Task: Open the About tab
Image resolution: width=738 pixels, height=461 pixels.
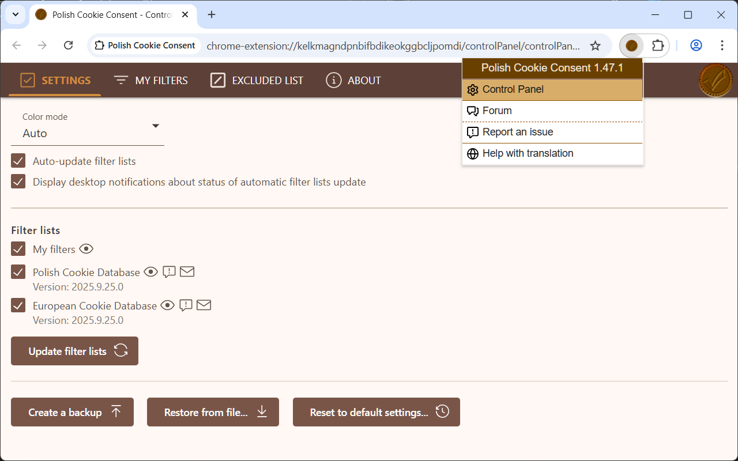Action: tap(353, 80)
